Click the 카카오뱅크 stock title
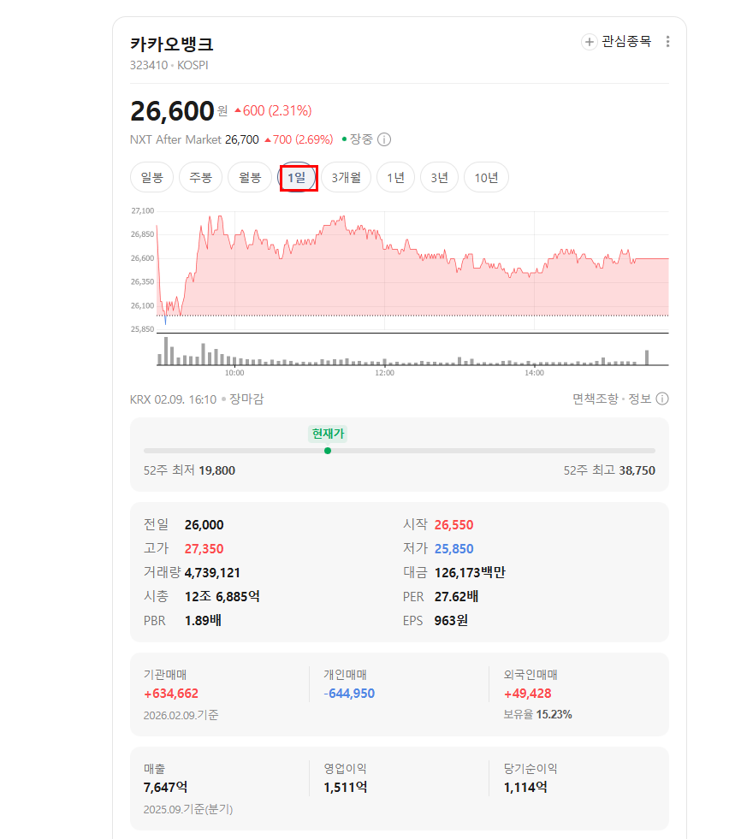This screenshot has width=735, height=839. point(172,44)
